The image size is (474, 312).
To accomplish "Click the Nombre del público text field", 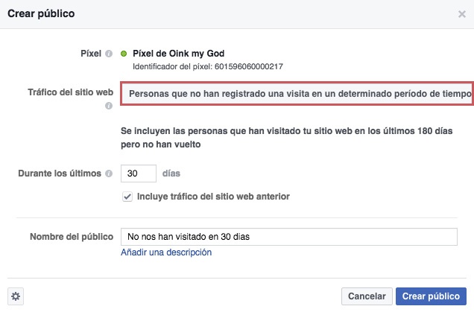I will click(x=289, y=237).
